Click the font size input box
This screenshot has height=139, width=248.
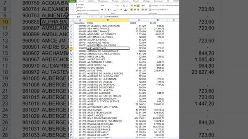point(118,6)
